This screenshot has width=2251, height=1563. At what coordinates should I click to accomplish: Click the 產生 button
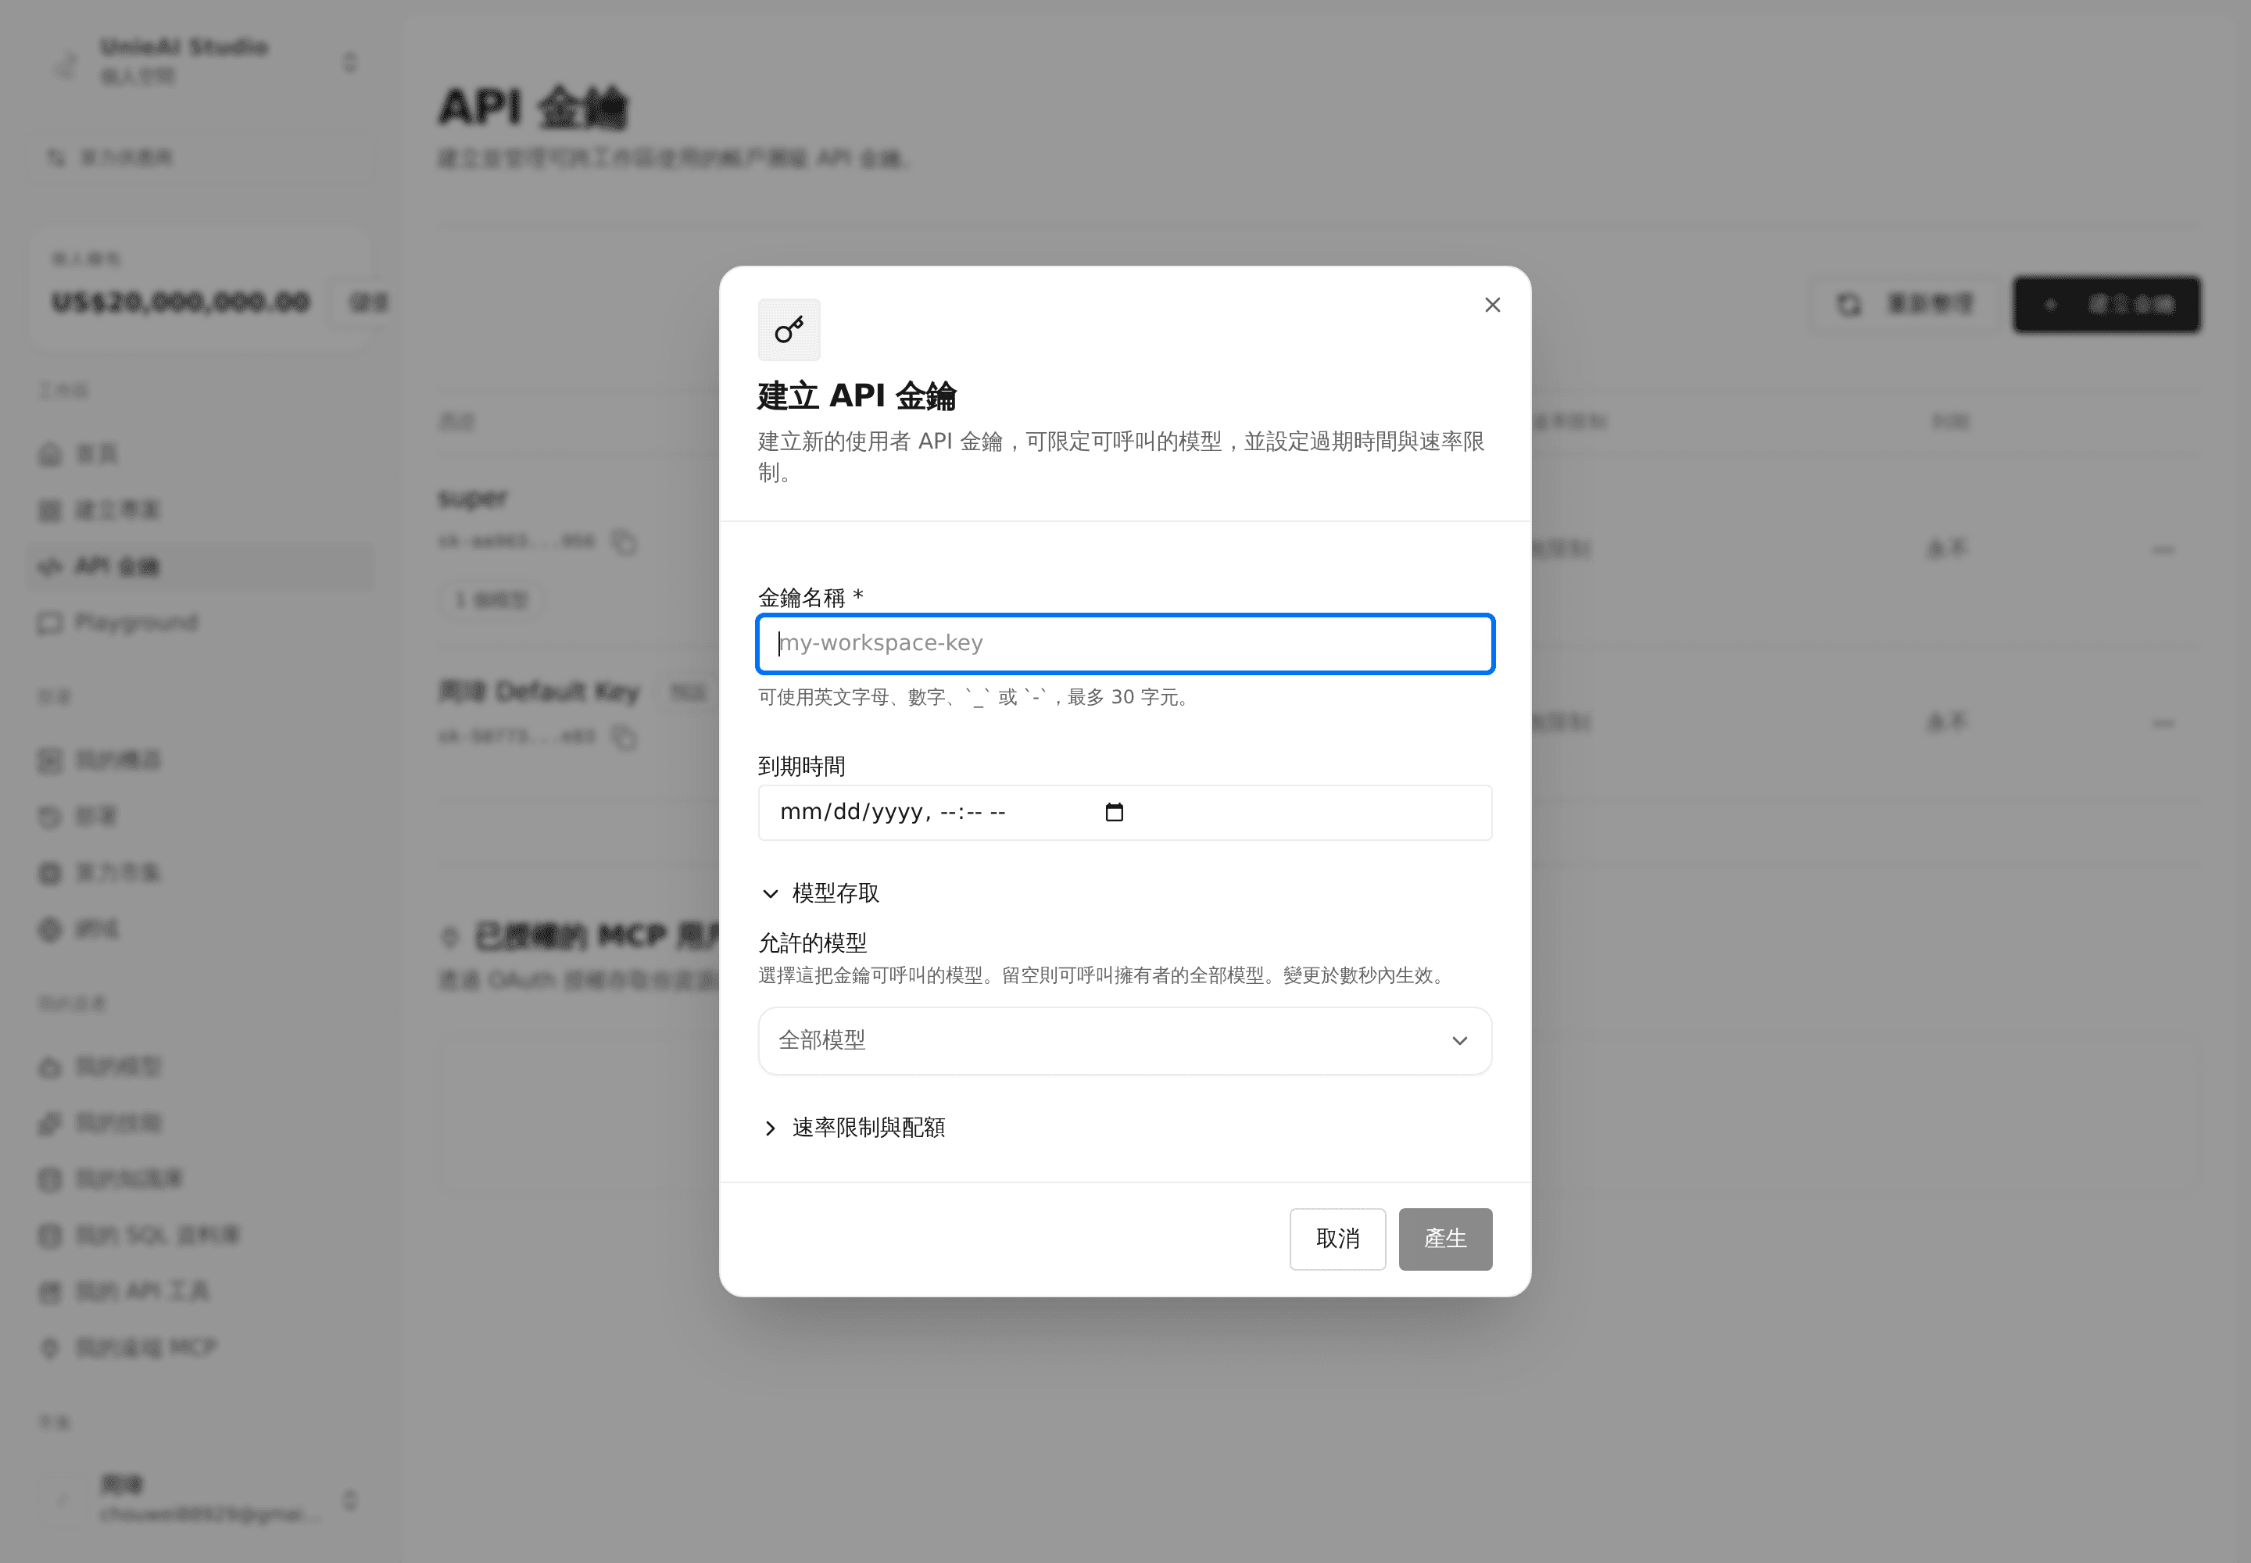coord(1445,1239)
